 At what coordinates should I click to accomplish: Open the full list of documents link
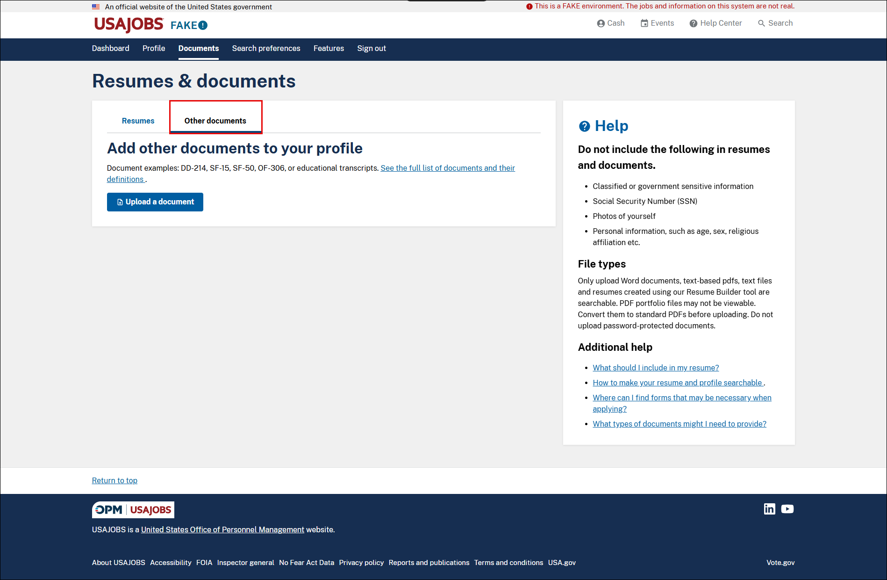click(x=448, y=168)
